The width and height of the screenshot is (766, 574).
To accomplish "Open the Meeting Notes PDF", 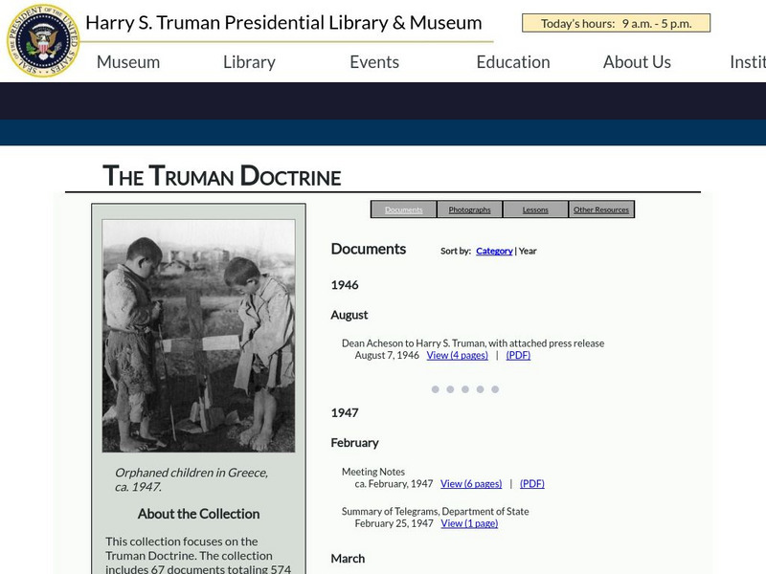I will [531, 483].
